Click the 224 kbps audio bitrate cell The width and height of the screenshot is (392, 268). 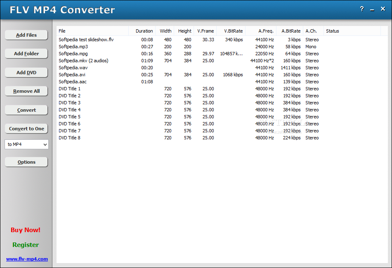(292, 137)
